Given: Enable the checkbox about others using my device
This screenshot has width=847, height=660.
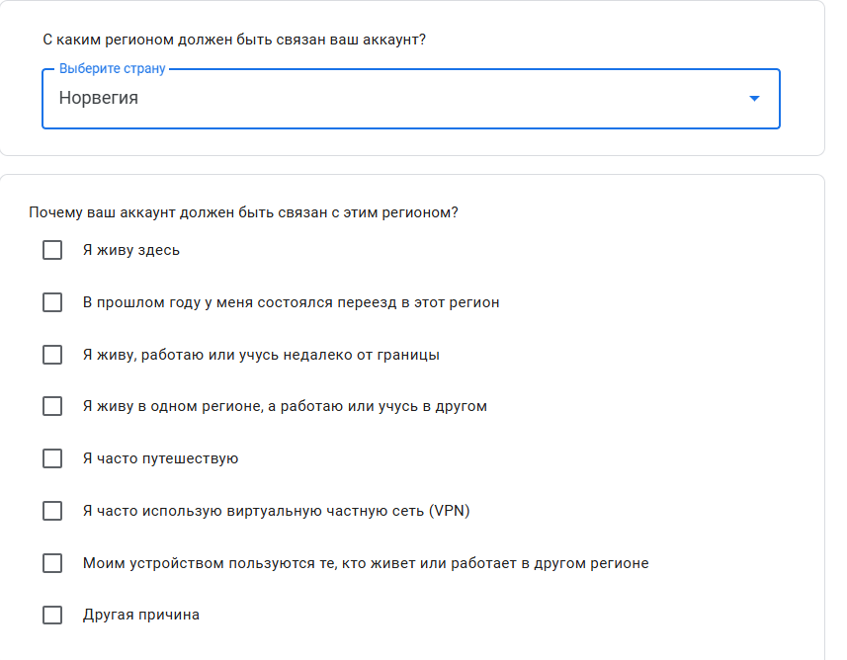Looking at the screenshot, I should click(52, 563).
